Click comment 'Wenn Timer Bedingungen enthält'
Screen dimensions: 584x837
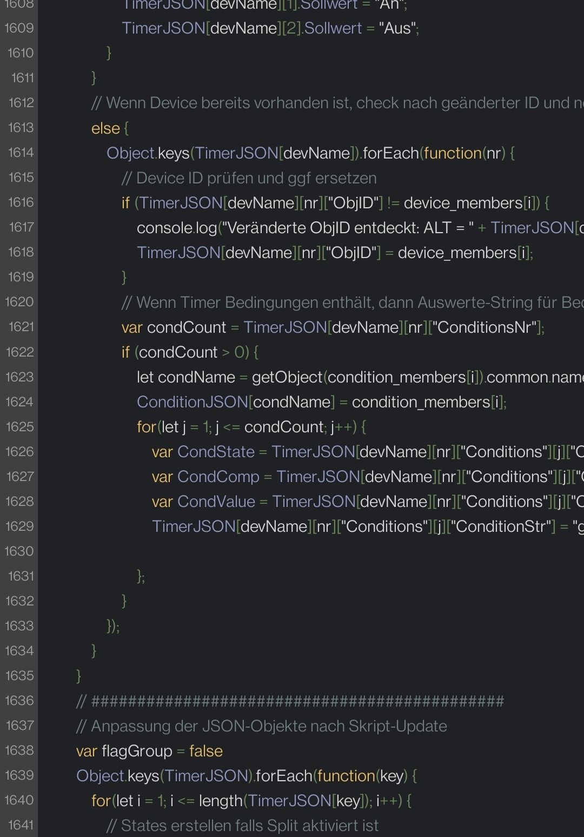tap(247, 302)
